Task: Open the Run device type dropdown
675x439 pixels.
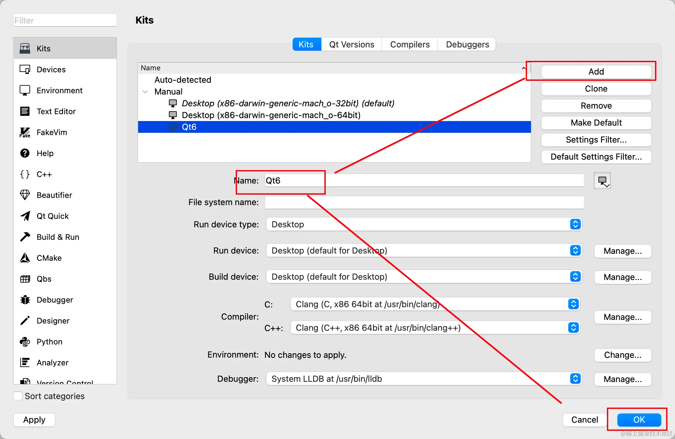Action: [x=575, y=224]
